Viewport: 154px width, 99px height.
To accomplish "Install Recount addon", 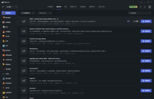I will click(x=146, y=91).
